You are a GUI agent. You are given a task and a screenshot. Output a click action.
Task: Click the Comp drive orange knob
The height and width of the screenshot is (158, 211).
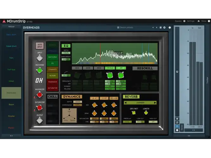104,113
